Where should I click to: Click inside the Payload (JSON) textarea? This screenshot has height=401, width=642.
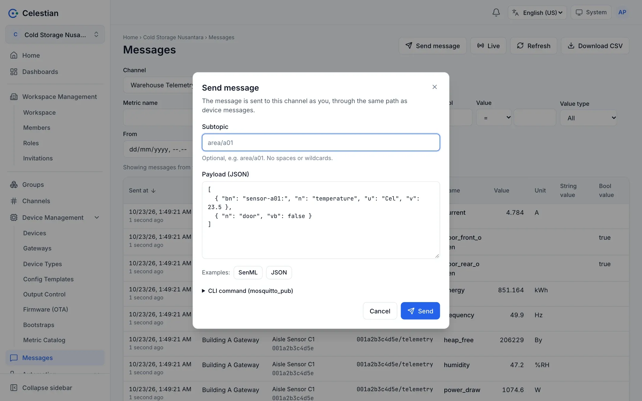(321, 220)
